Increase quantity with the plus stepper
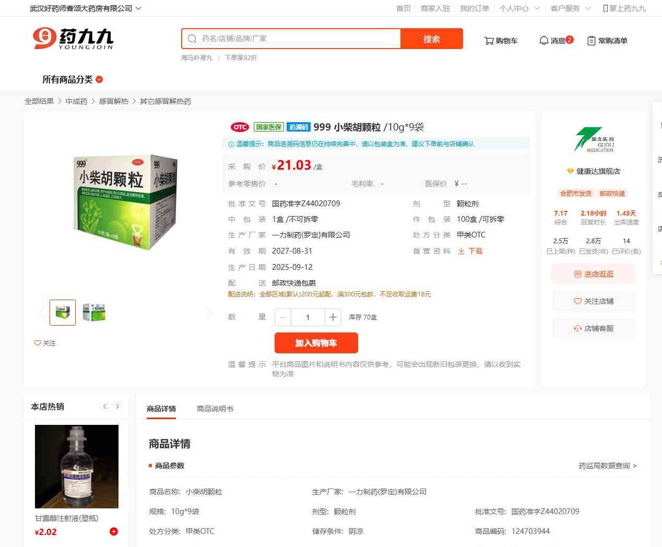This screenshot has height=547, width=662. coord(333,317)
